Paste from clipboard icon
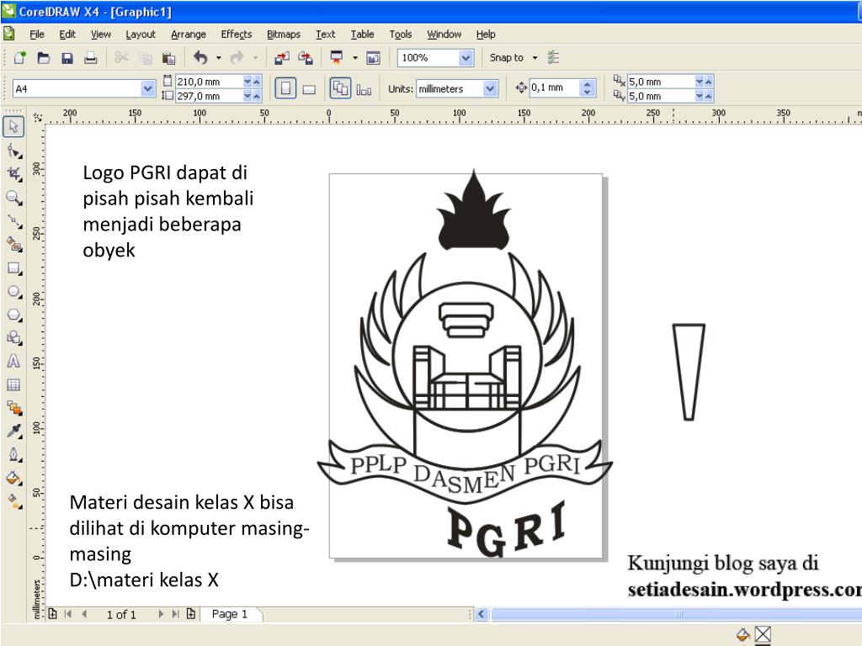This screenshot has width=862, height=646. point(168,58)
